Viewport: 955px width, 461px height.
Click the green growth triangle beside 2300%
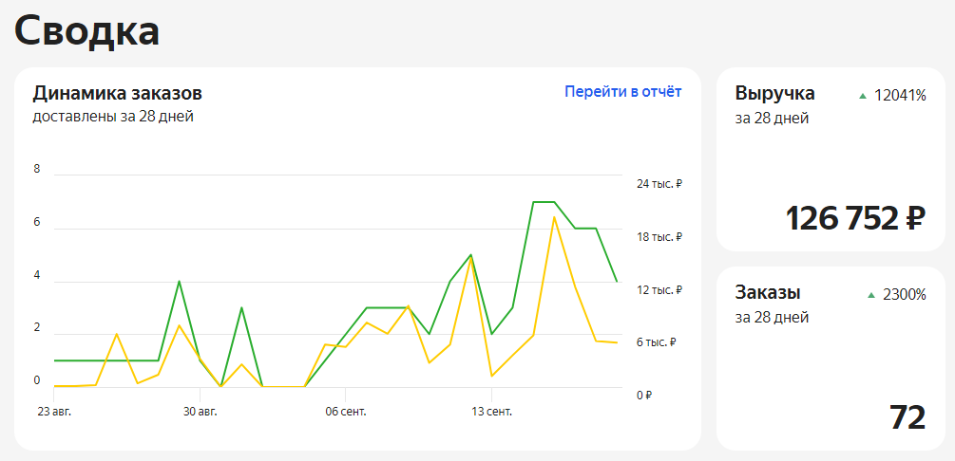click(x=870, y=295)
